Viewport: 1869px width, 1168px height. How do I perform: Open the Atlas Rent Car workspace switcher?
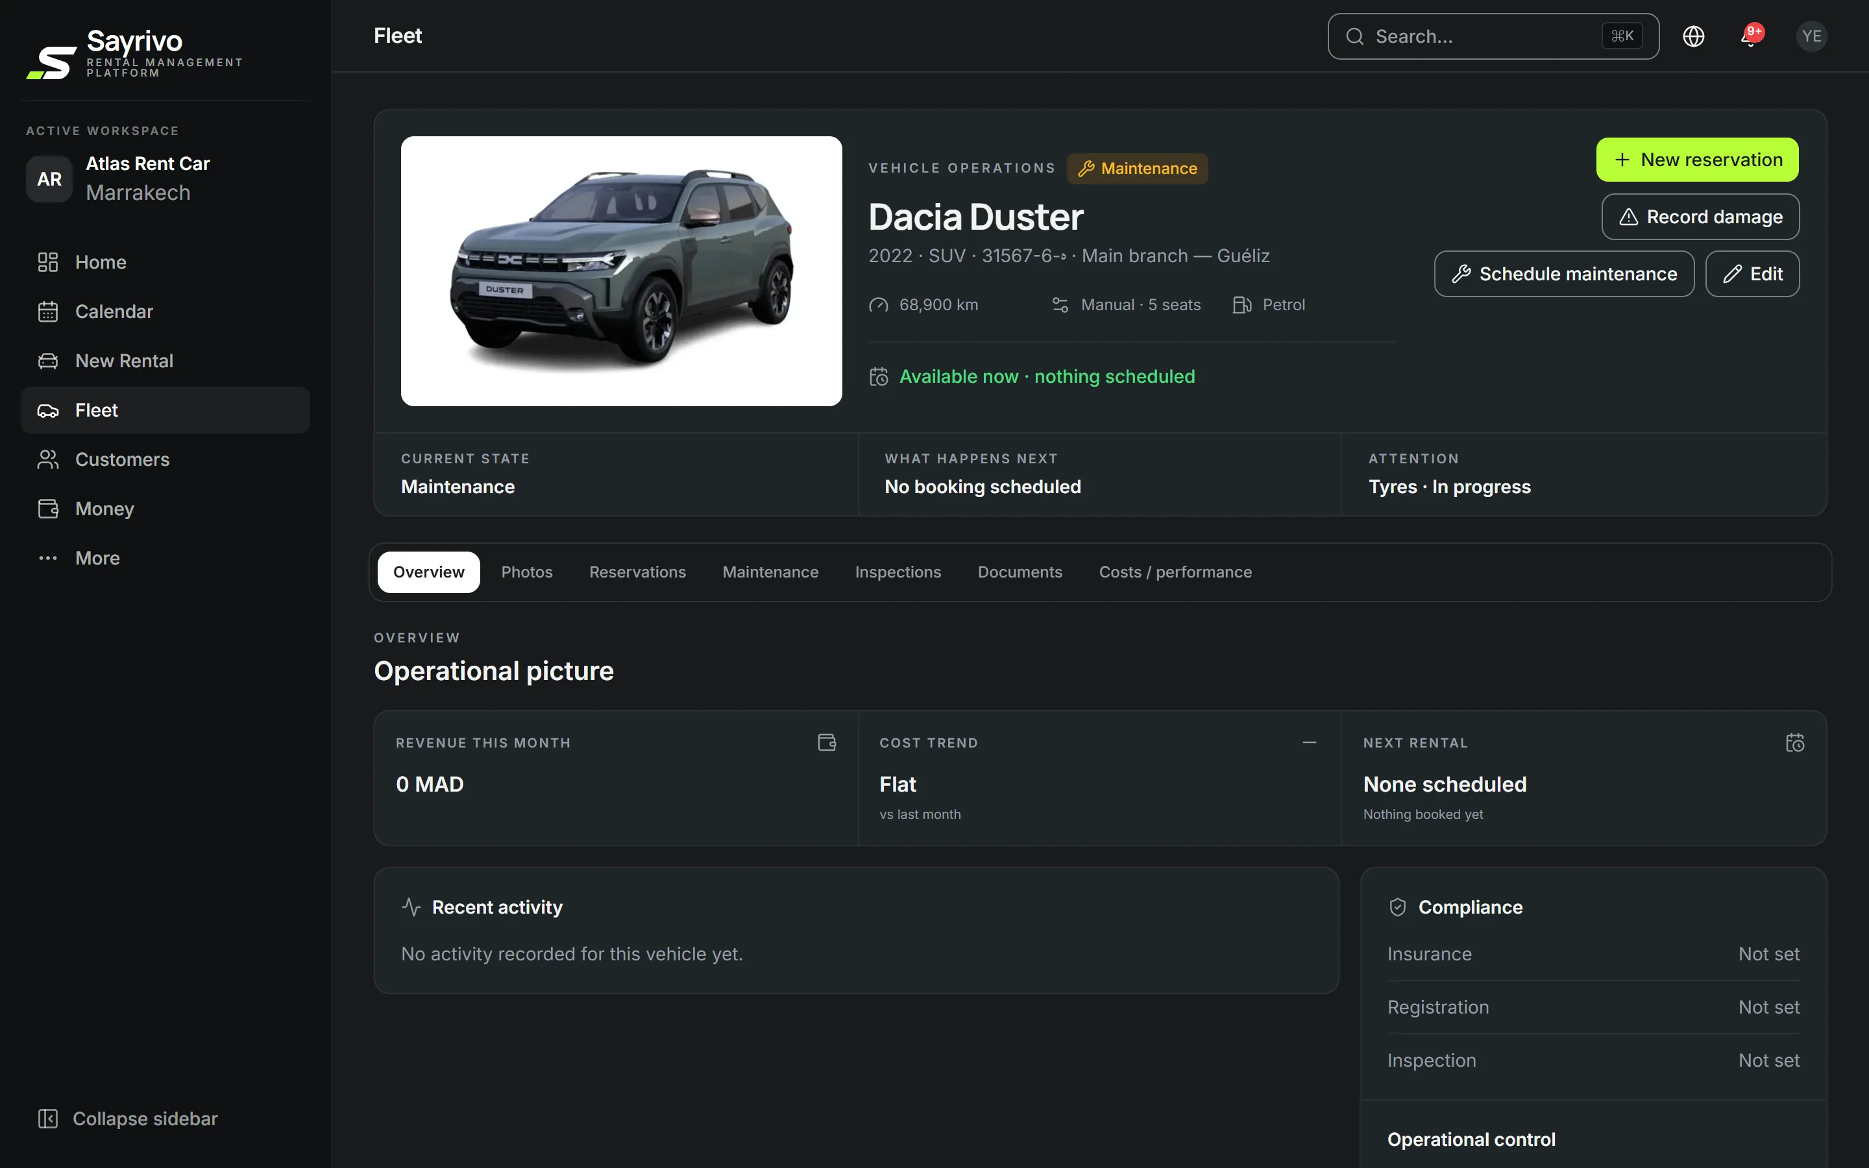[x=164, y=178]
